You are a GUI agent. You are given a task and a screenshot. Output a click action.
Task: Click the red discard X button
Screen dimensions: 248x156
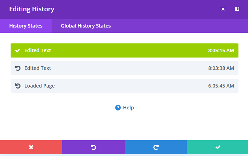pyautogui.click(x=31, y=147)
